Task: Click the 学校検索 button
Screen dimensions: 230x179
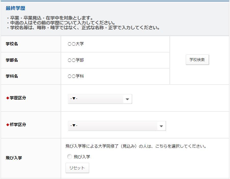Action: tap(197, 60)
